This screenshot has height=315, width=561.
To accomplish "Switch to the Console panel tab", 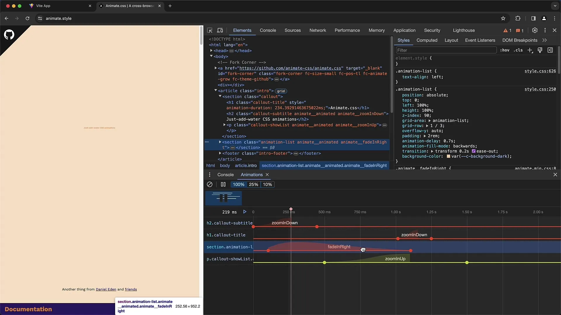I will click(x=268, y=30).
